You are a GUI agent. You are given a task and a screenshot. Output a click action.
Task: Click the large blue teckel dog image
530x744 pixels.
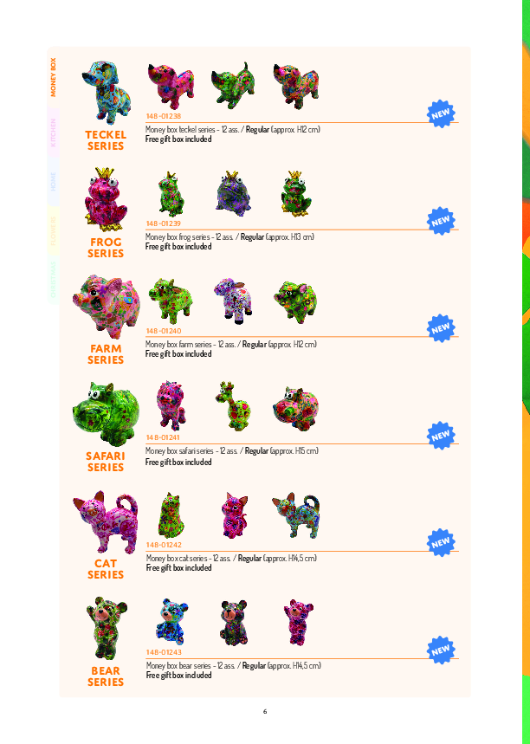point(106,93)
